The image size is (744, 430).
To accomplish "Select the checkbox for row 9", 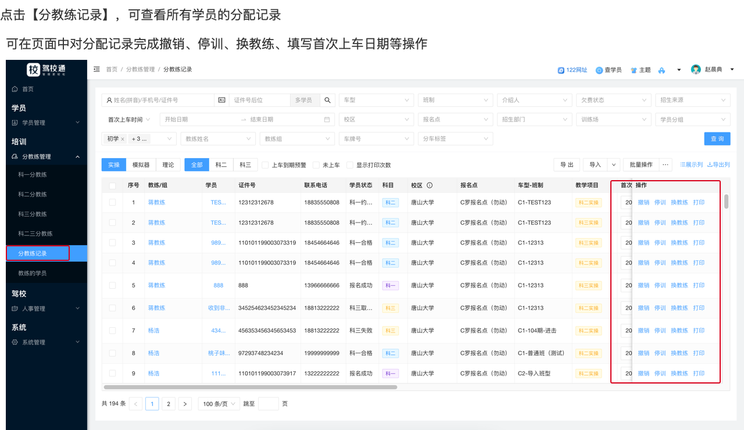I will (x=112, y=373).
